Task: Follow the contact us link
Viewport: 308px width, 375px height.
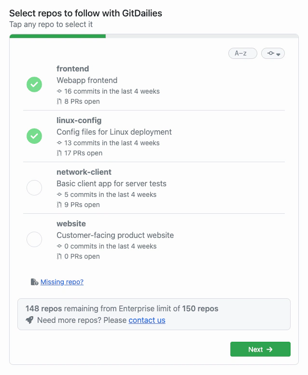Action: tap(147, 320)
